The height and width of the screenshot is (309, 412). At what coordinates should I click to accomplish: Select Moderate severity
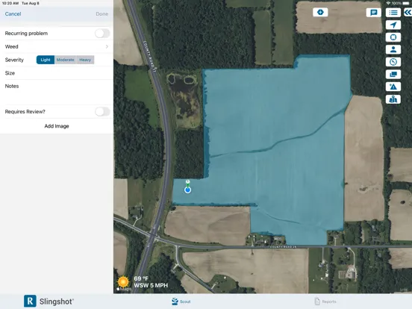[66, 60]
